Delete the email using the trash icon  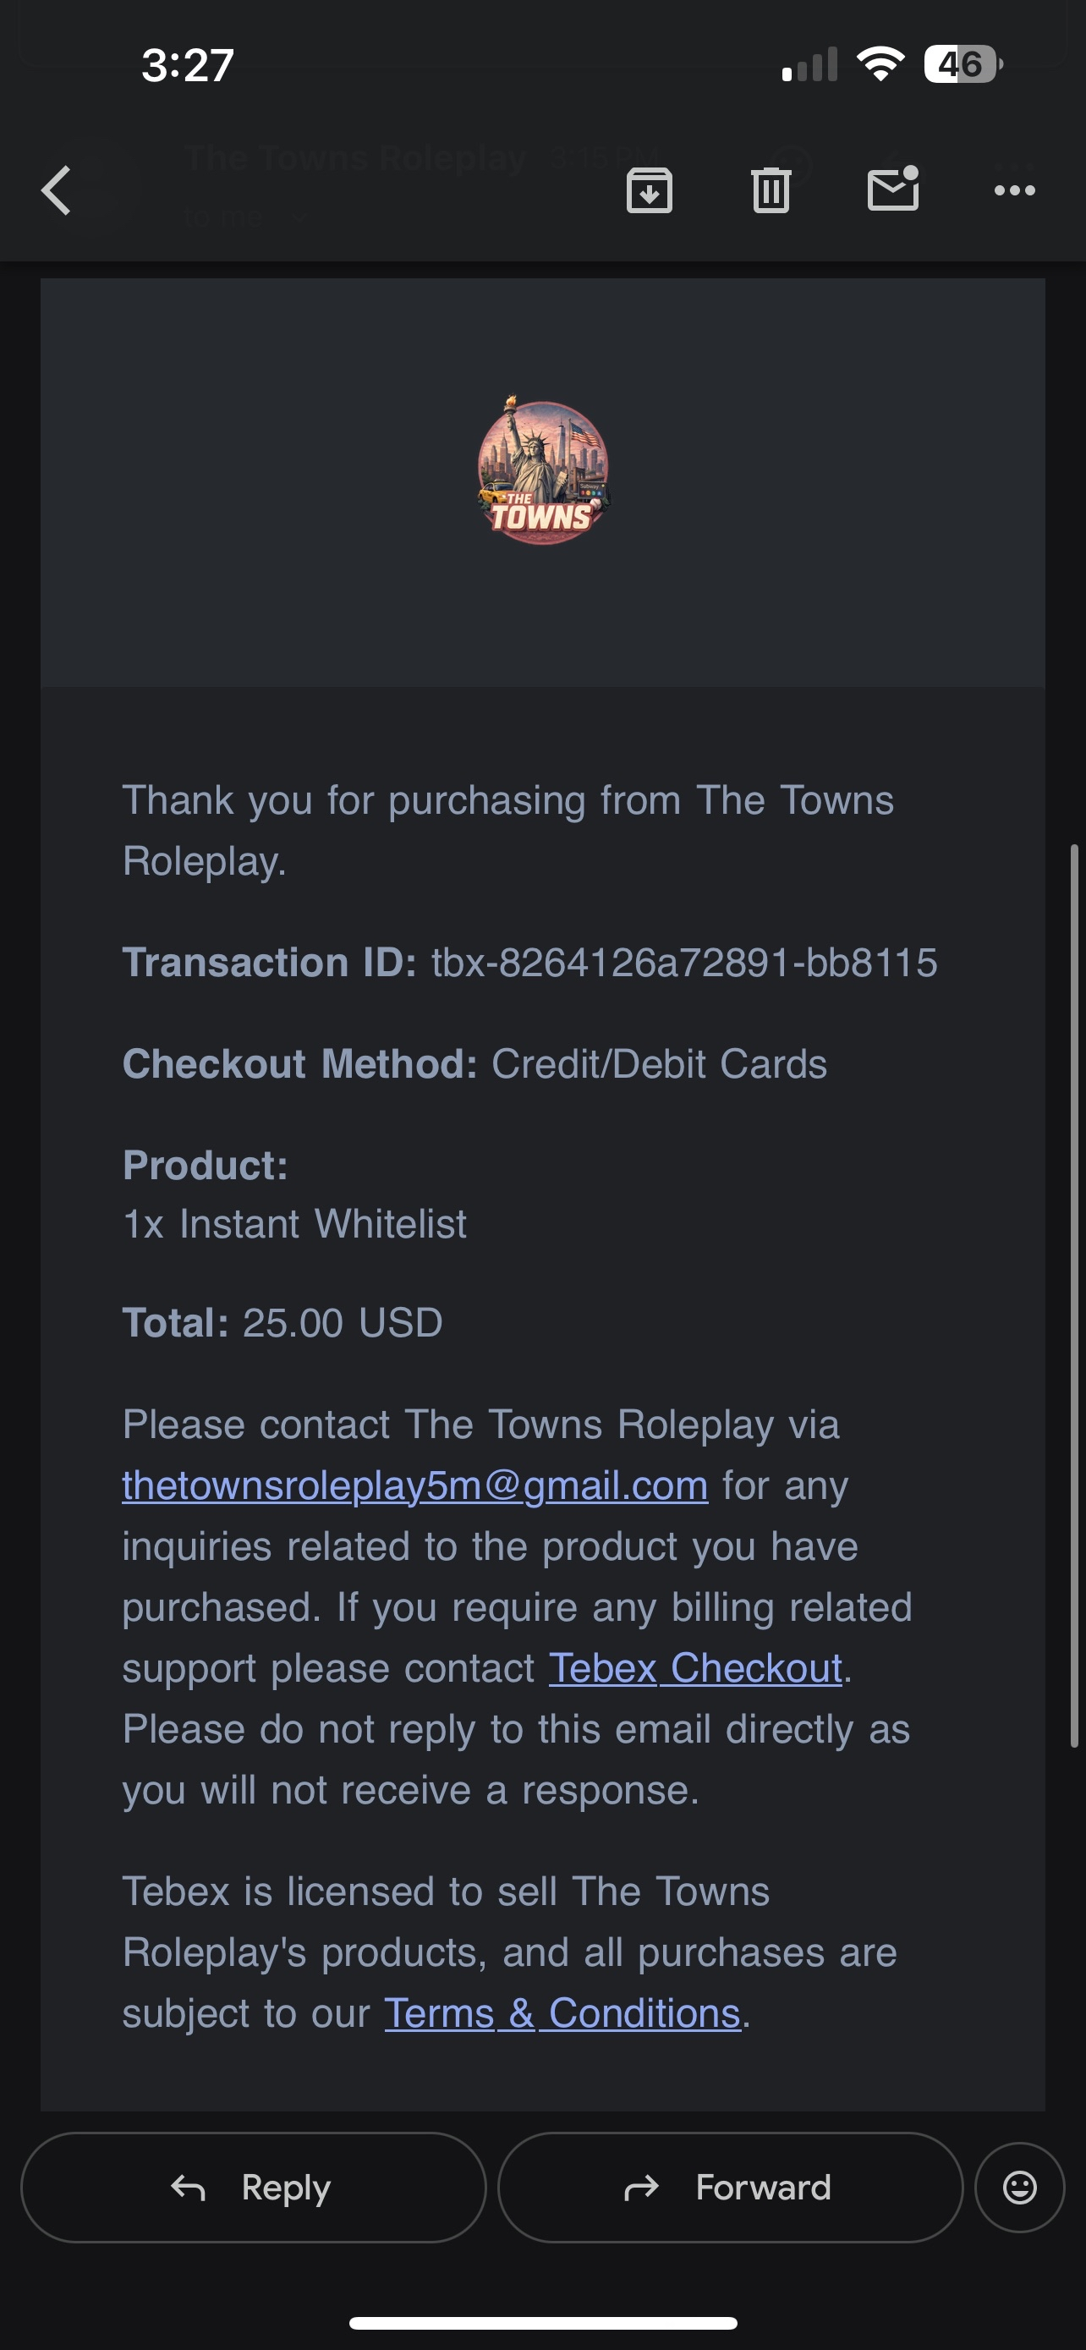pyautogui.click(x=771, y=190)
